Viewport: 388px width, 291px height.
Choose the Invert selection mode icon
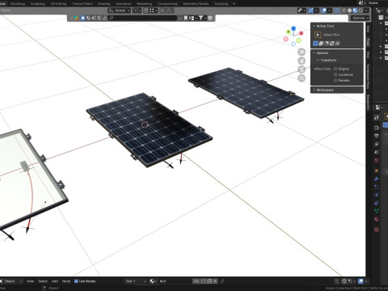pos(332,44)
